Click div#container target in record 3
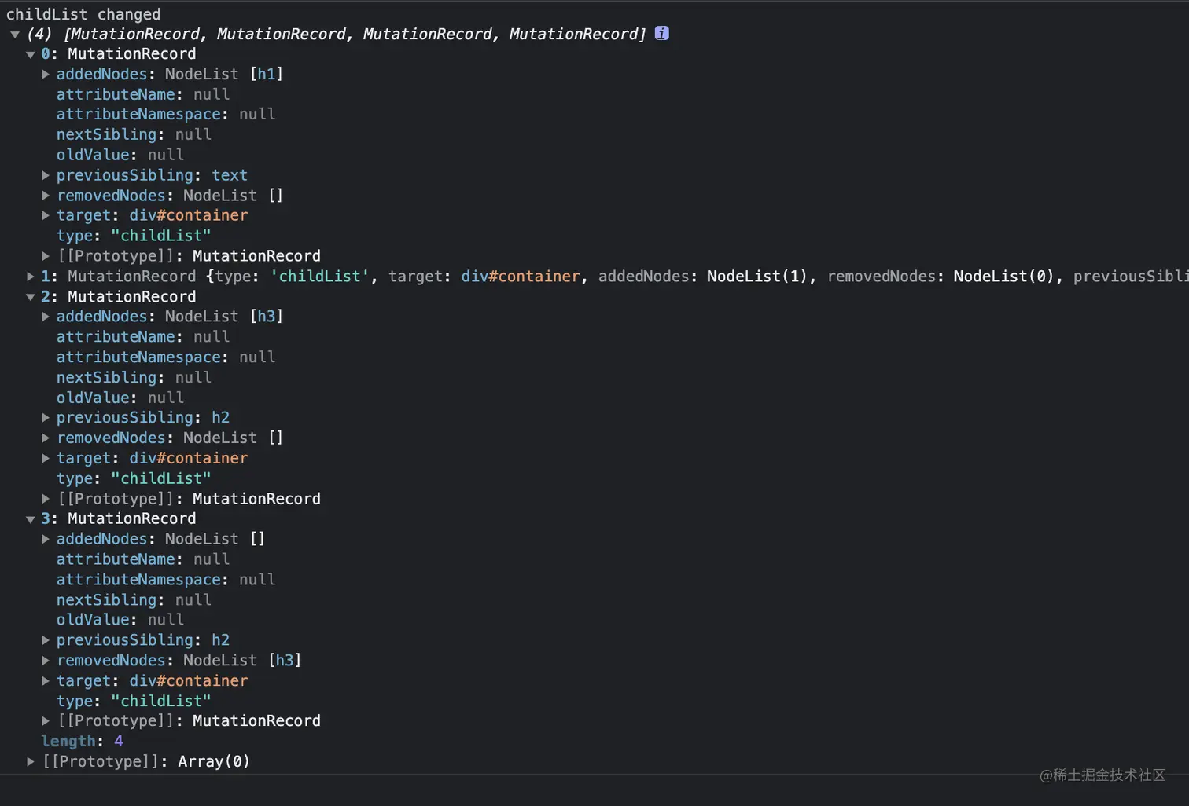The height and width of the screenshot is (806, 1189). click(189, 681)
